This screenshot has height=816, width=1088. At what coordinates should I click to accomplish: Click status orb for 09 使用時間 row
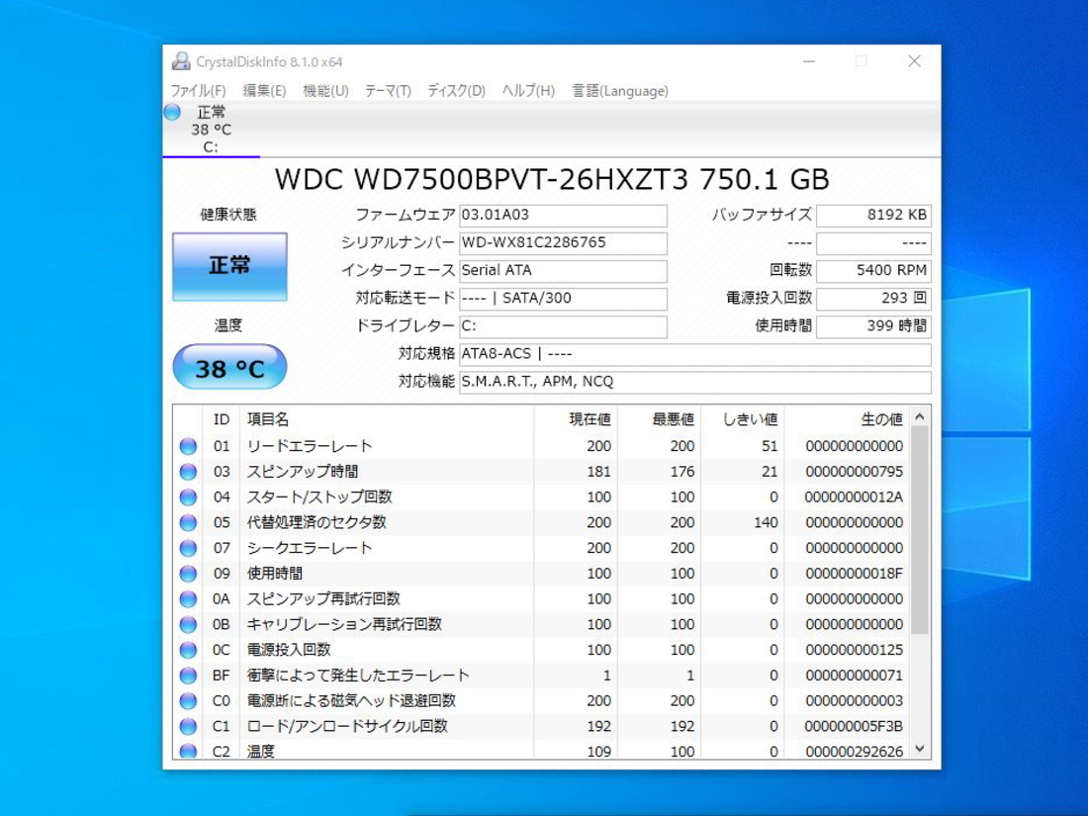click(x=188, y=573)
